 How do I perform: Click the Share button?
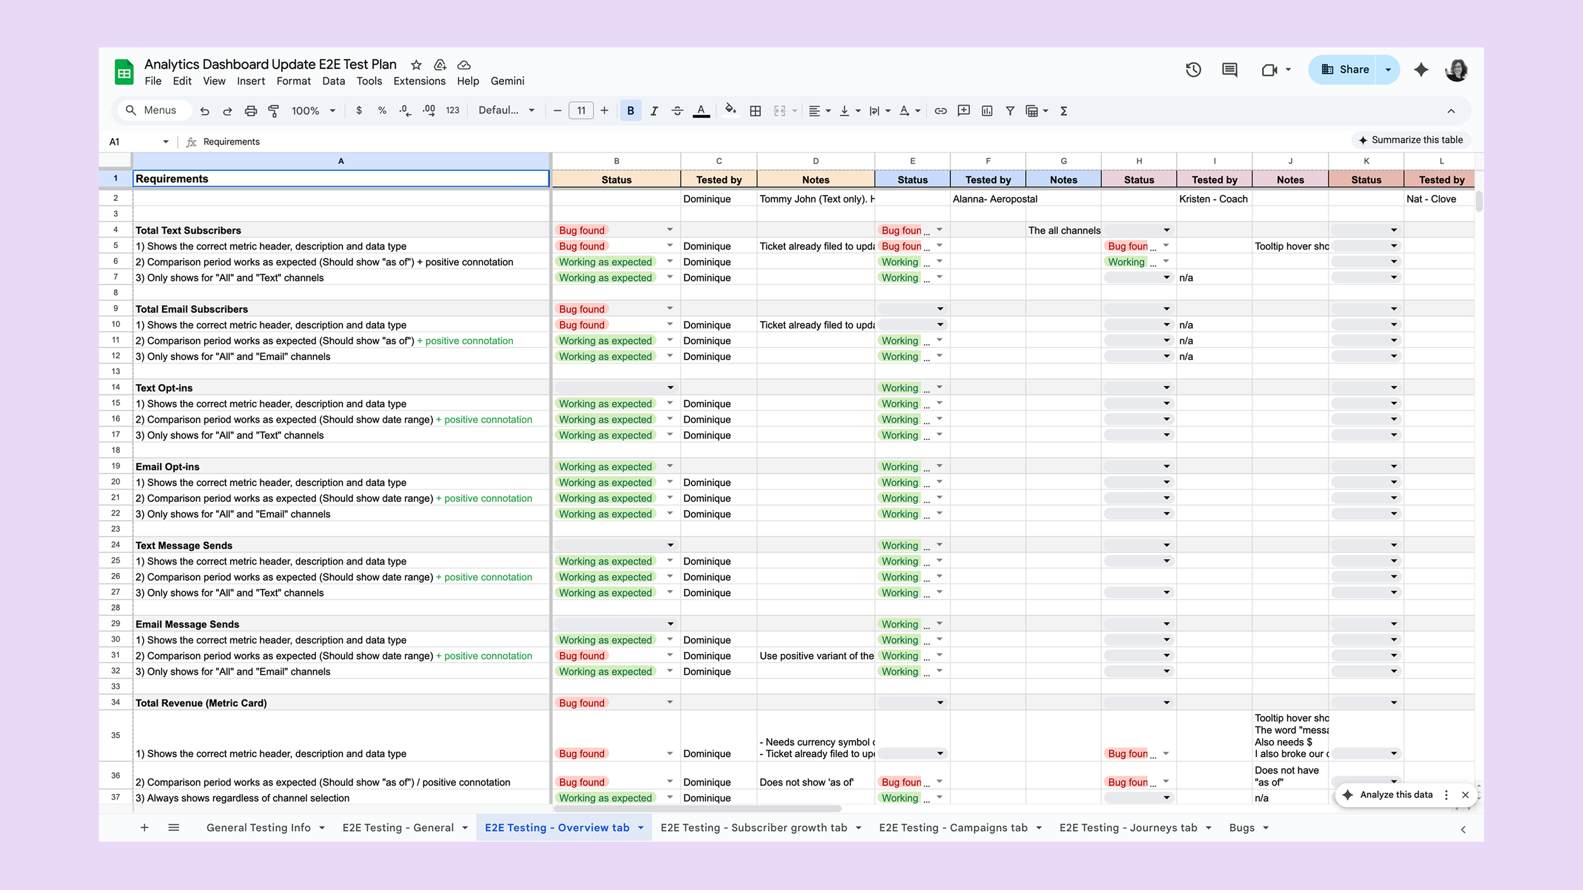(1346, 70)
